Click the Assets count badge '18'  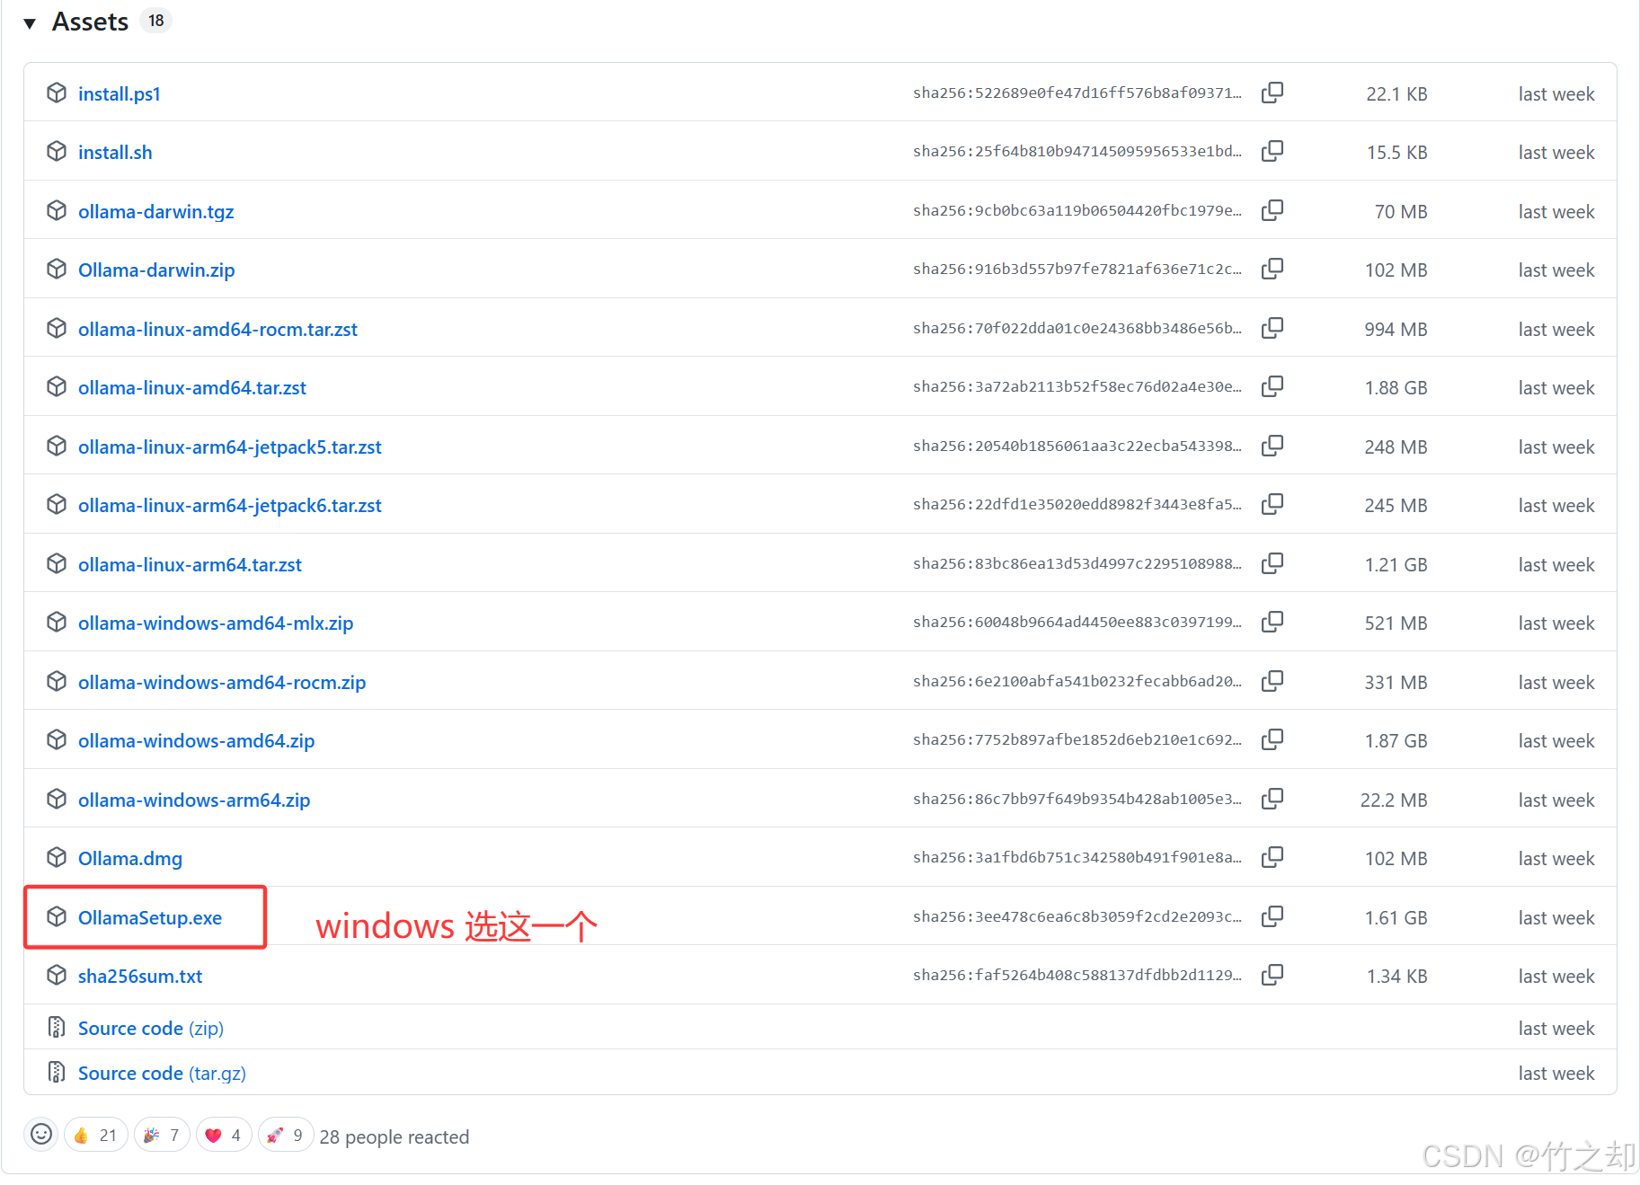point(156,21)
